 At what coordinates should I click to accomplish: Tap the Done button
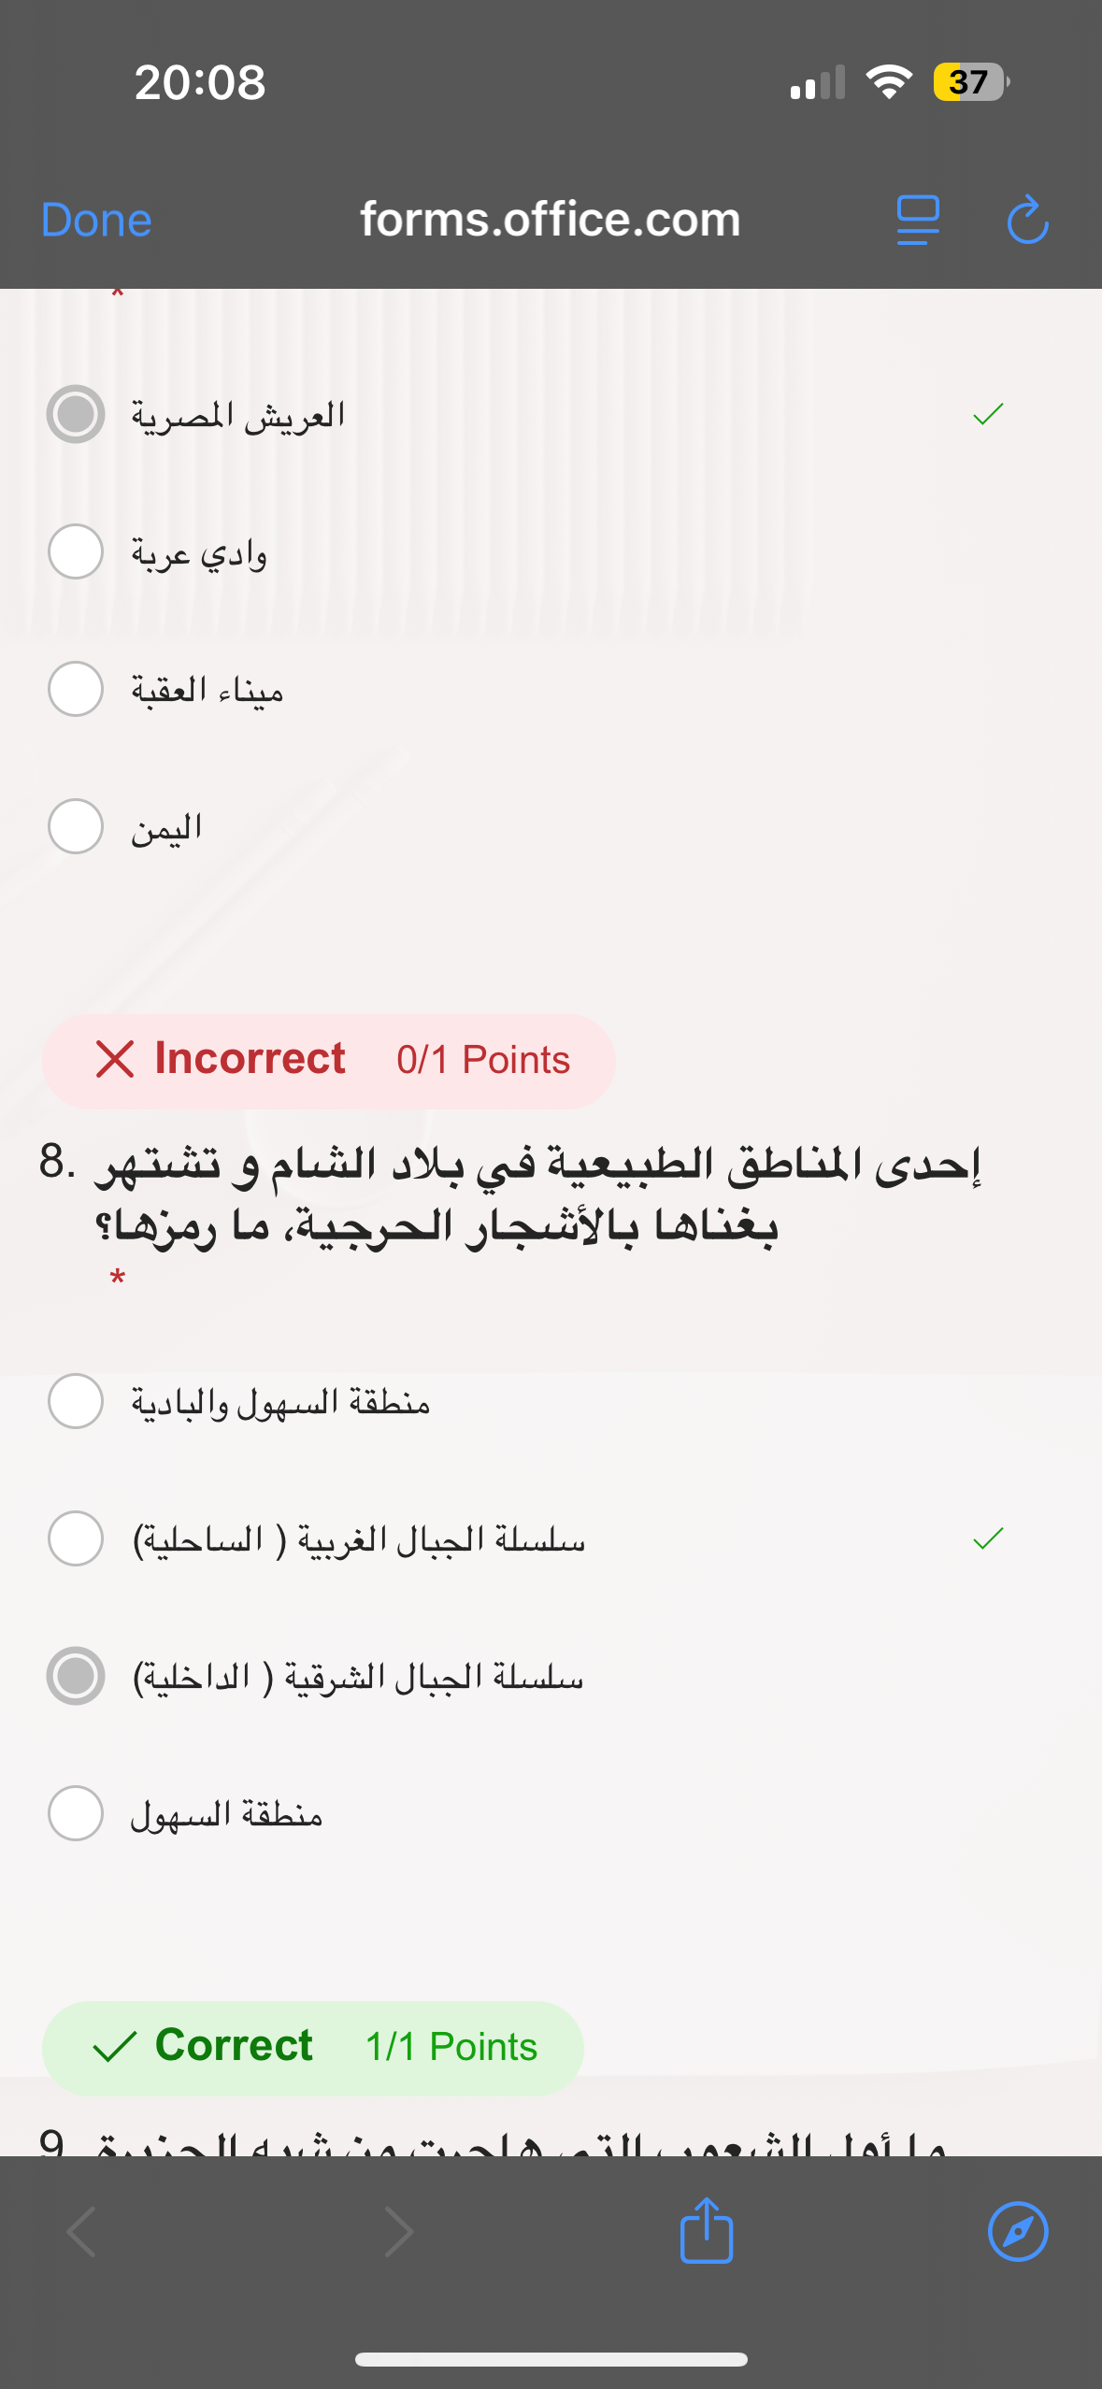pyautogui.click(x=96, y=221)
